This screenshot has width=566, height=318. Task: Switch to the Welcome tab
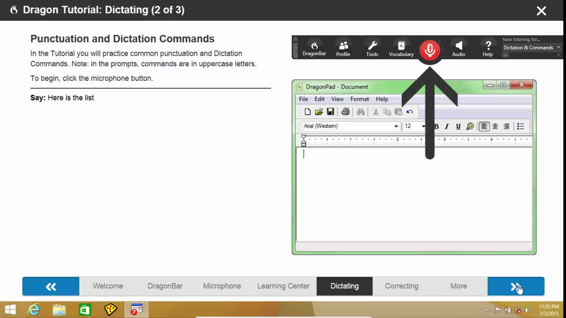108,286
